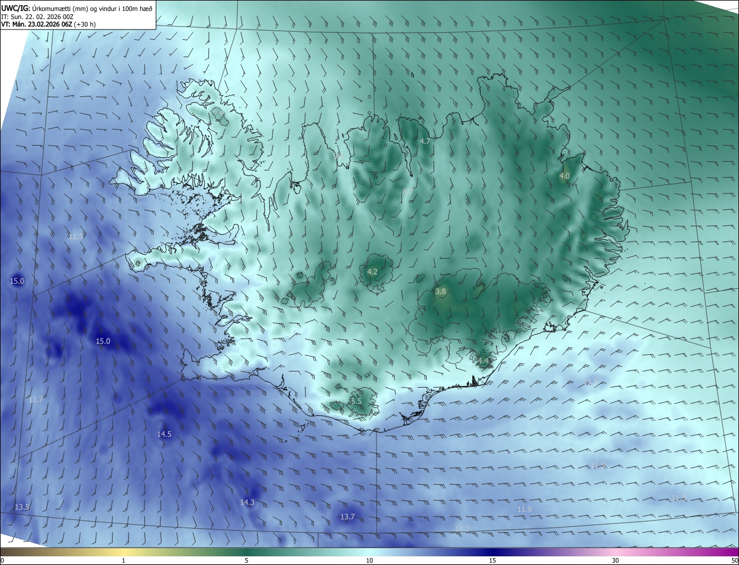Click the precipitation color scale bar
The height and width of the screenshot is (565, 739).
(369, 552)
